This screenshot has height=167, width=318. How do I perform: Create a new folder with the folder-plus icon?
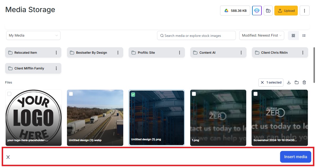coord(268,10)
